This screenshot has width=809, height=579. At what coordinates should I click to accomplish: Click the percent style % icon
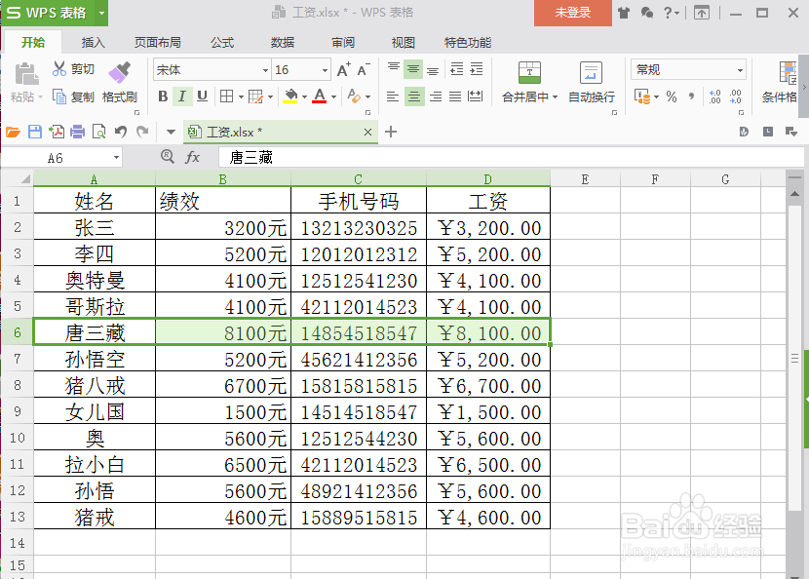click(x=673, y=97)
